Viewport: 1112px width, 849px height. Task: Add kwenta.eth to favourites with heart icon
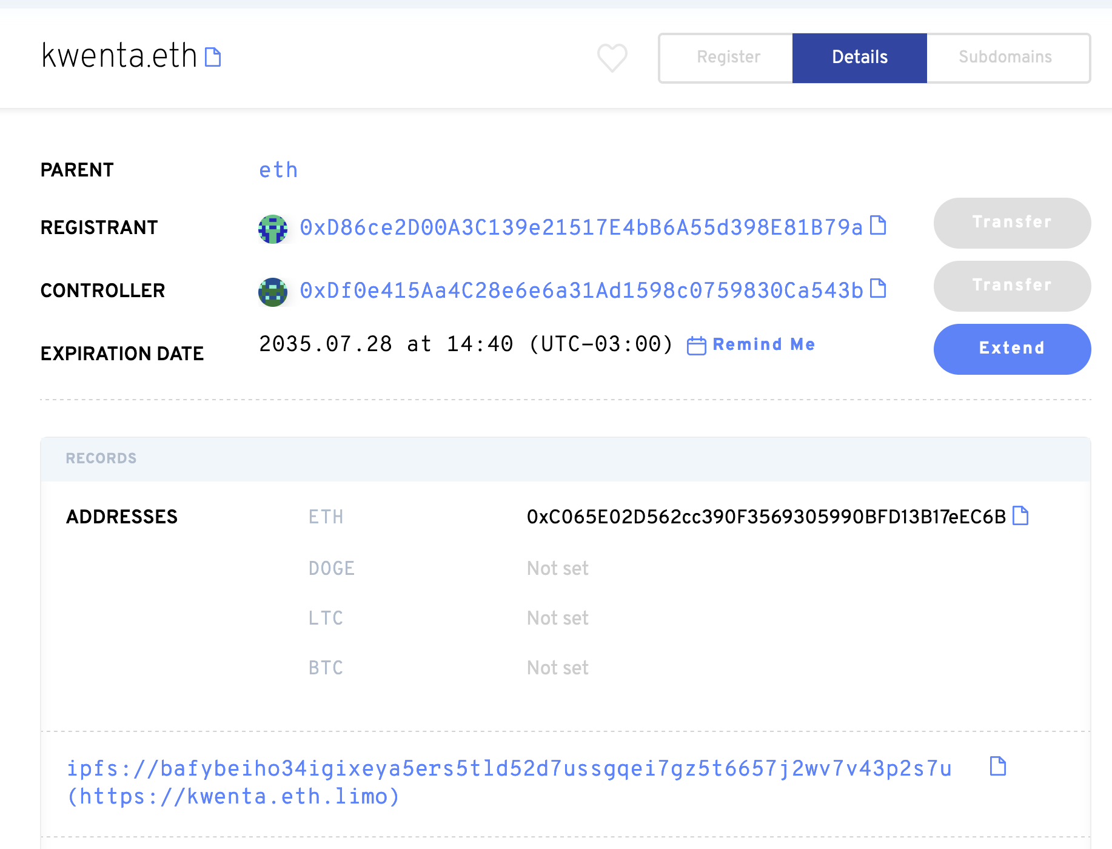pyautogui.click(x=612, y=58)
